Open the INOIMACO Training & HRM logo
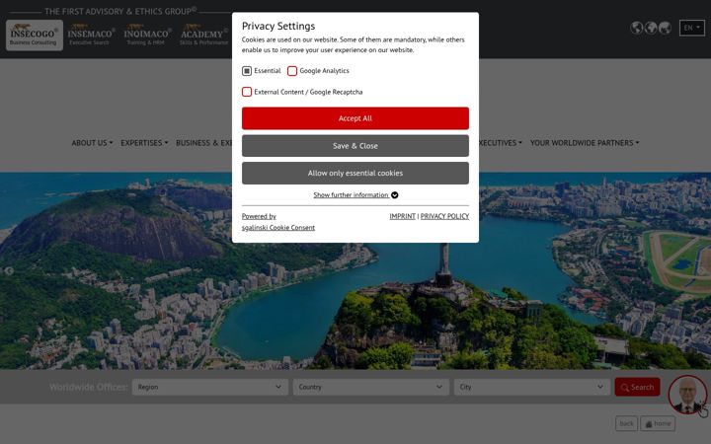Screen dimensions: 711x444 (147, 35)
